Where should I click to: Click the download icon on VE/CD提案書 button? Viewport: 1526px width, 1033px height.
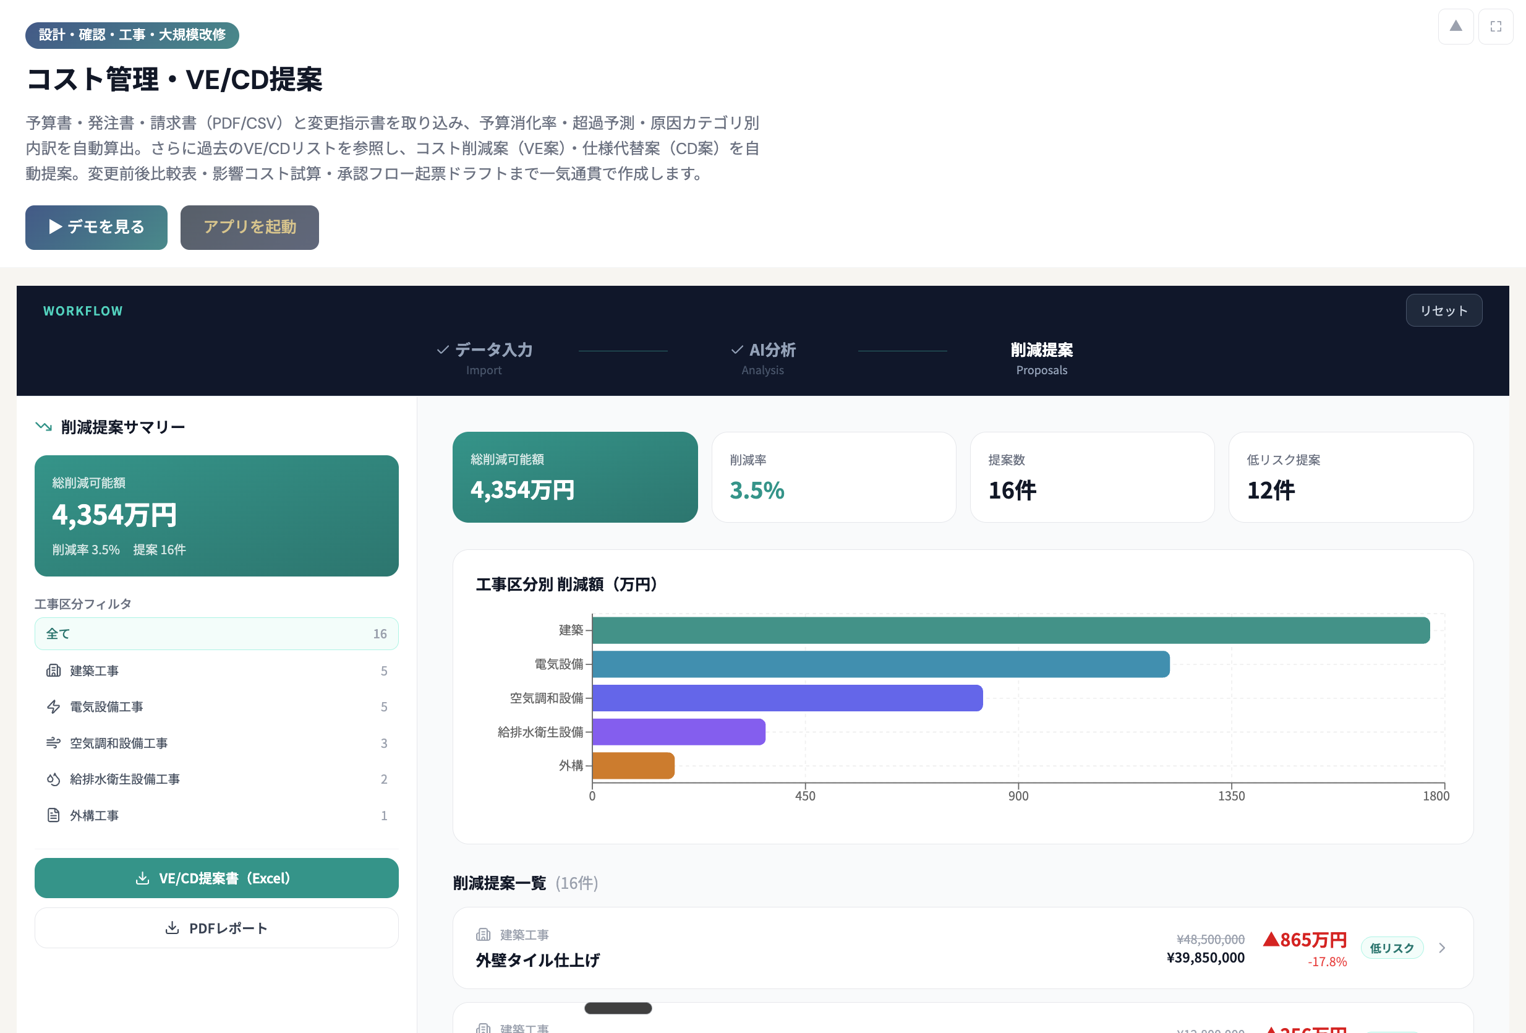click(x=142, y=878)
